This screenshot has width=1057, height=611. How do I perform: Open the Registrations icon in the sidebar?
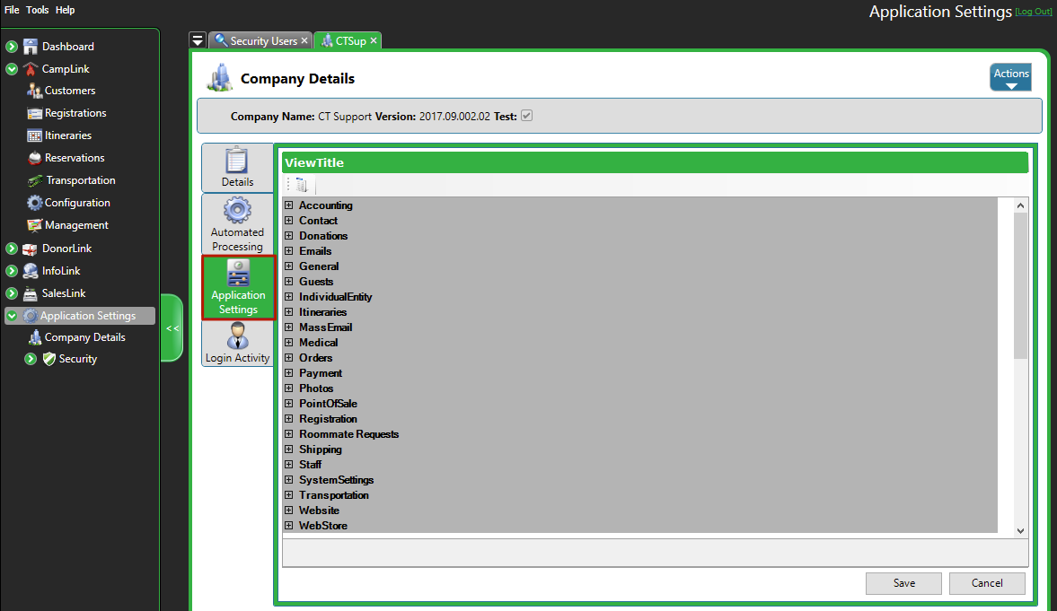pos(35,113)
